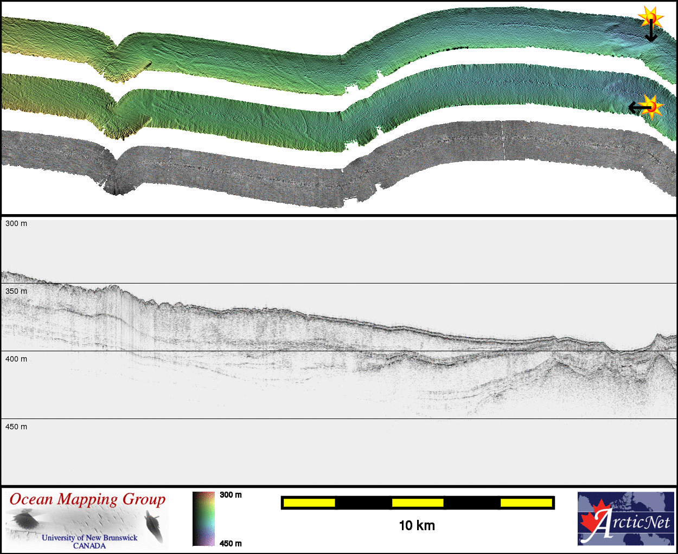Click the second sun icon with left arrow

coord(653,105)
